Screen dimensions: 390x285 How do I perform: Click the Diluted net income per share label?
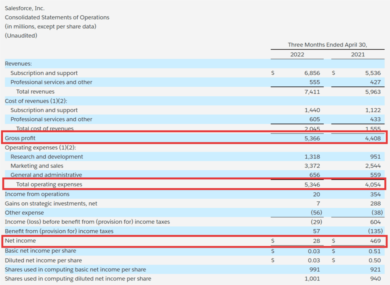click(43, 260)
